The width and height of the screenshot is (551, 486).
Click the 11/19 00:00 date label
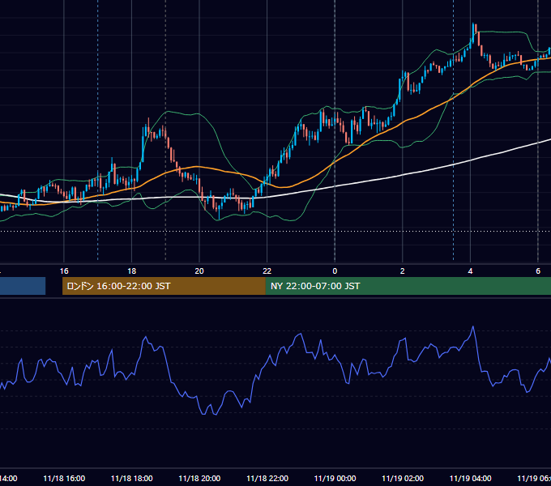335,479
